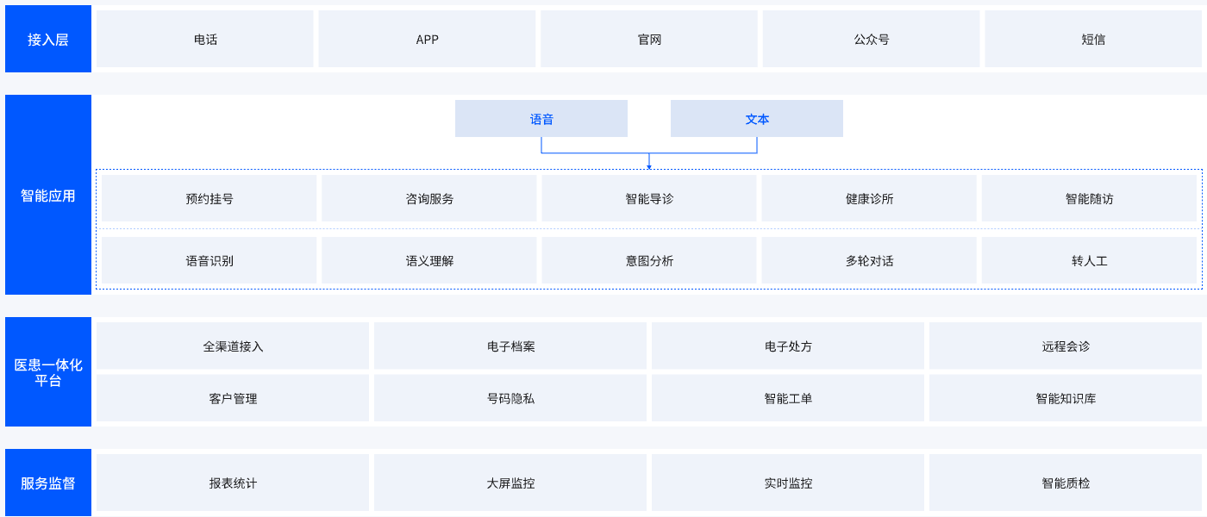Click the 智能质检 box
Image resolution: width=1207 pixels, height=517 pixels.
pos(1066,483)
